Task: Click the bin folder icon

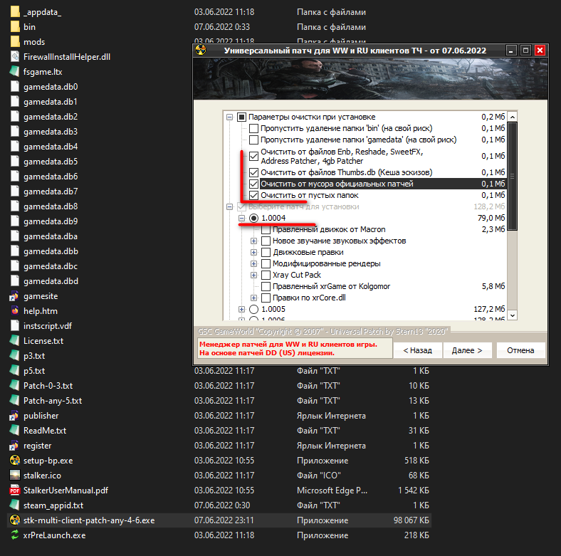Action: 15,27
